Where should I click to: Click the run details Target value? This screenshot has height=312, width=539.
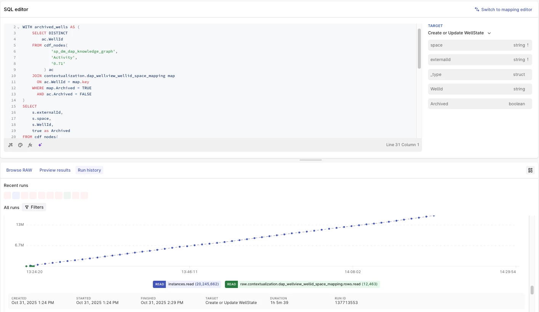coord(231,303)
